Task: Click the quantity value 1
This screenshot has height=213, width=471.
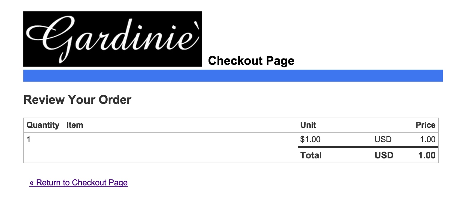Action: (x=28, y=139)
